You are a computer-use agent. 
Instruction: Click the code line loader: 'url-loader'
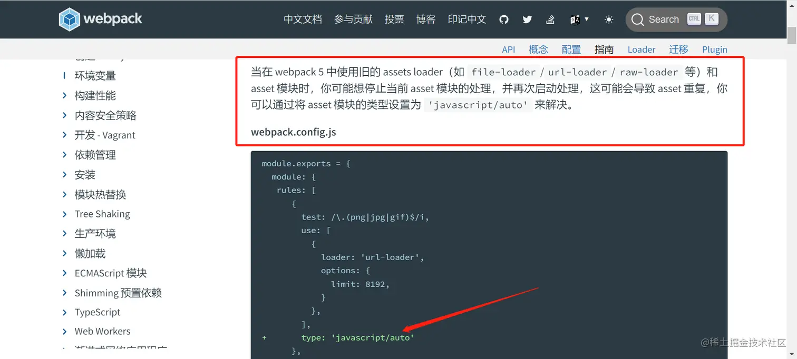373,257
